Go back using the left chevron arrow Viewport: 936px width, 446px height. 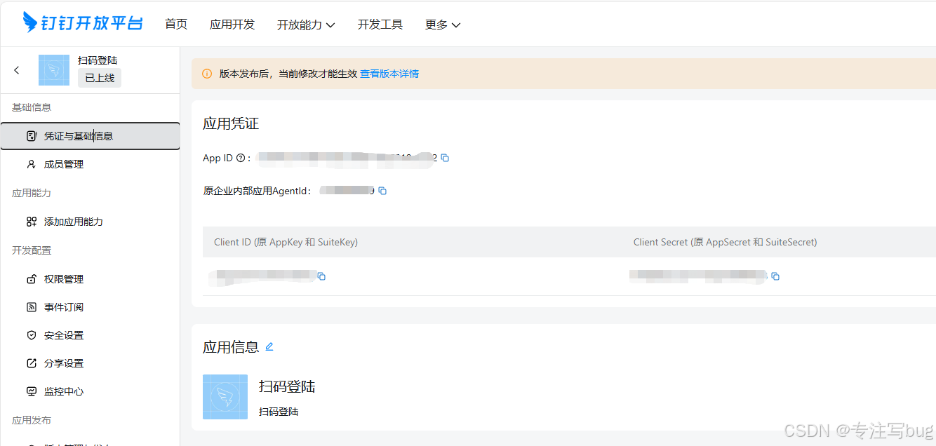pyautogui.click(x=17, y=70)
